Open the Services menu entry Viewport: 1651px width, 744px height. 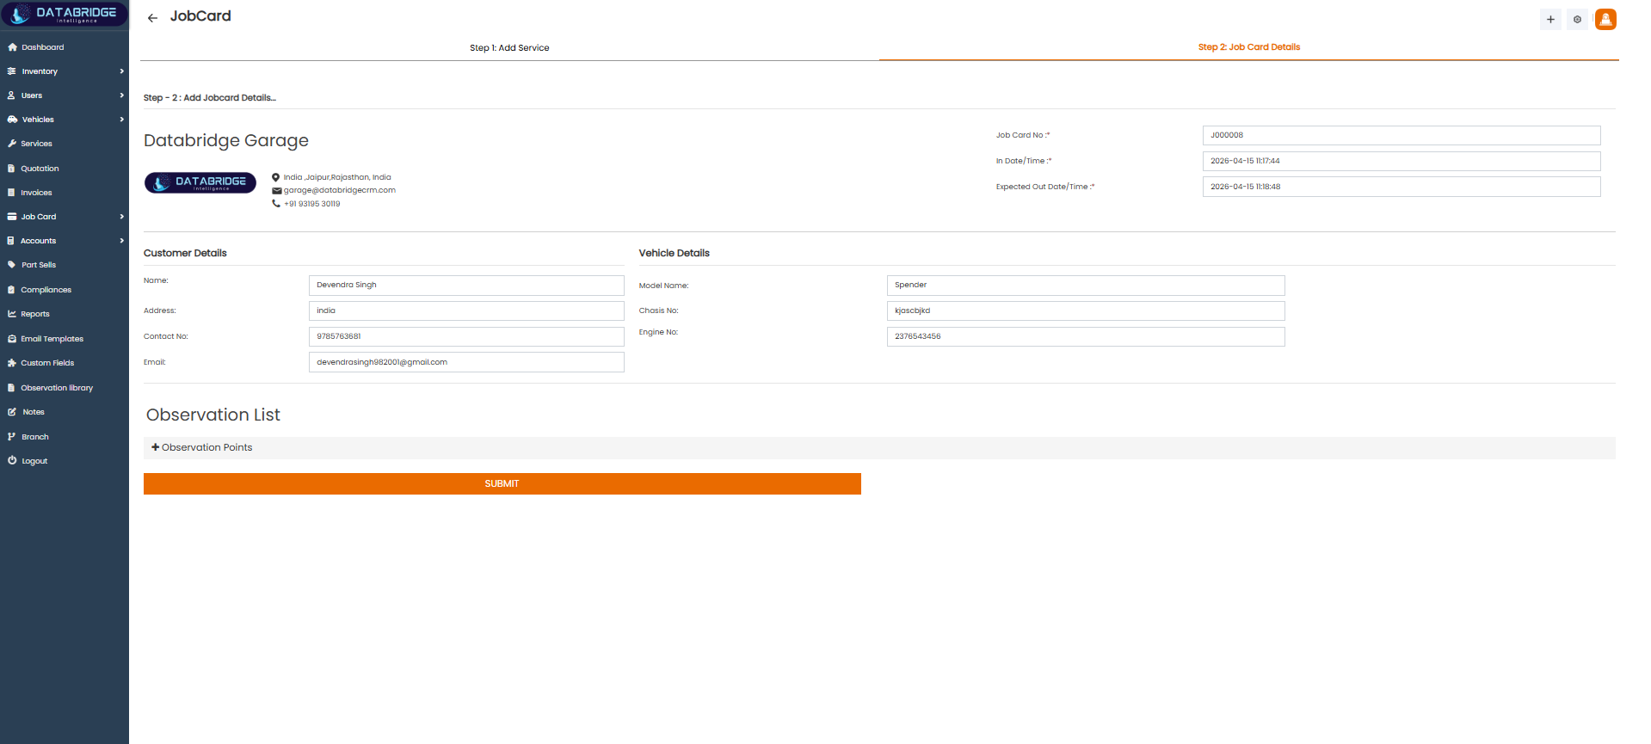tap(36, 144)
